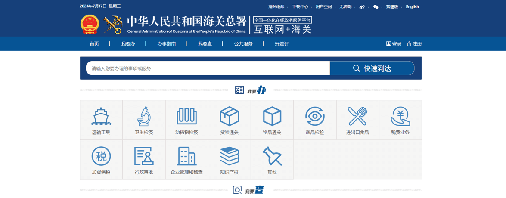Click the 企业管理和稽查 label text
The width and height of the screenshot is (506, 198).
pos(186,172)
